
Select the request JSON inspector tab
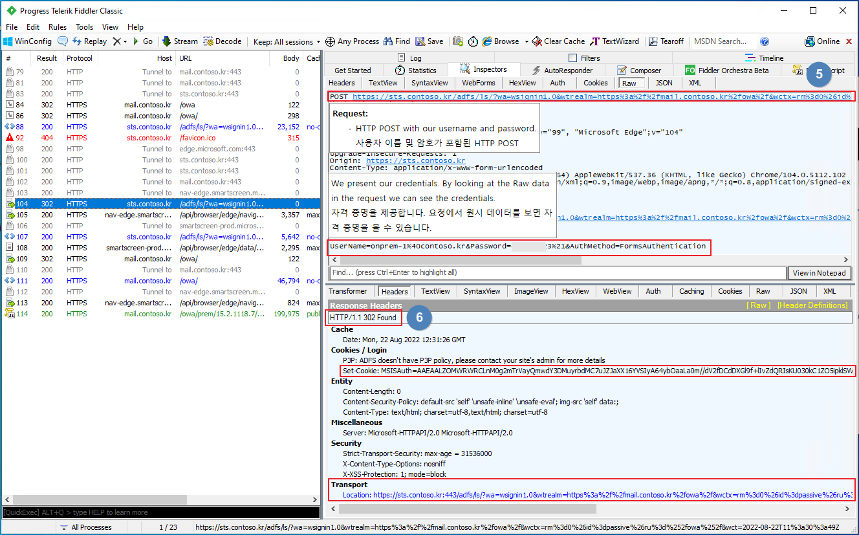pyautogui.click(x=664, y=83)
